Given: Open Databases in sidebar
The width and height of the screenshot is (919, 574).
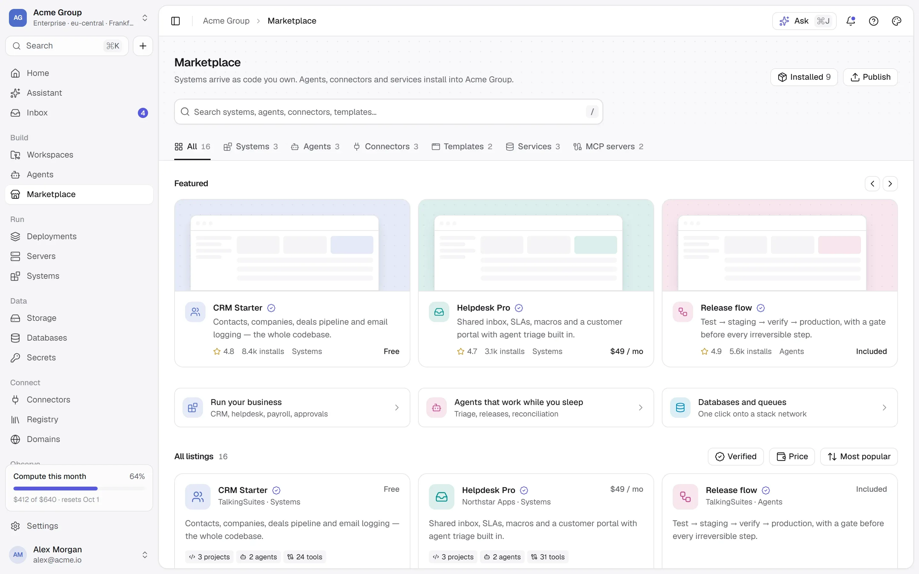Looking at the screenshot, I should click(x=79, y=338).
